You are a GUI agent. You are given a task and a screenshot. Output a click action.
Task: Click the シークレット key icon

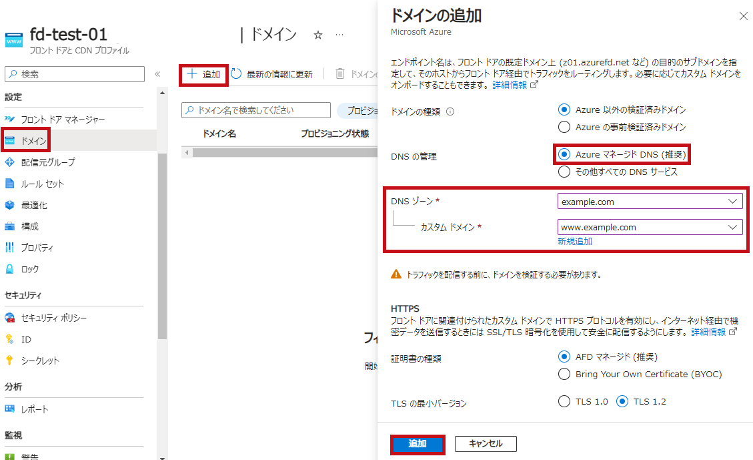tap(9, 360)
